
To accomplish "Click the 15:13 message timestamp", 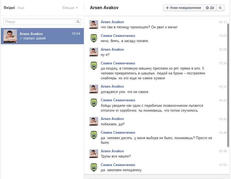I will tap(223, 22).
